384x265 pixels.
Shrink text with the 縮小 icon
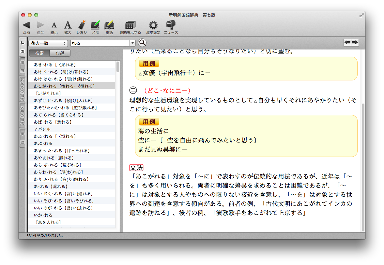coord(54,25)
